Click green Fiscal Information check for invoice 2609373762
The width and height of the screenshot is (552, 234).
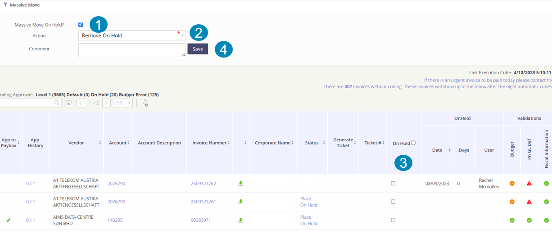(546, 183)
